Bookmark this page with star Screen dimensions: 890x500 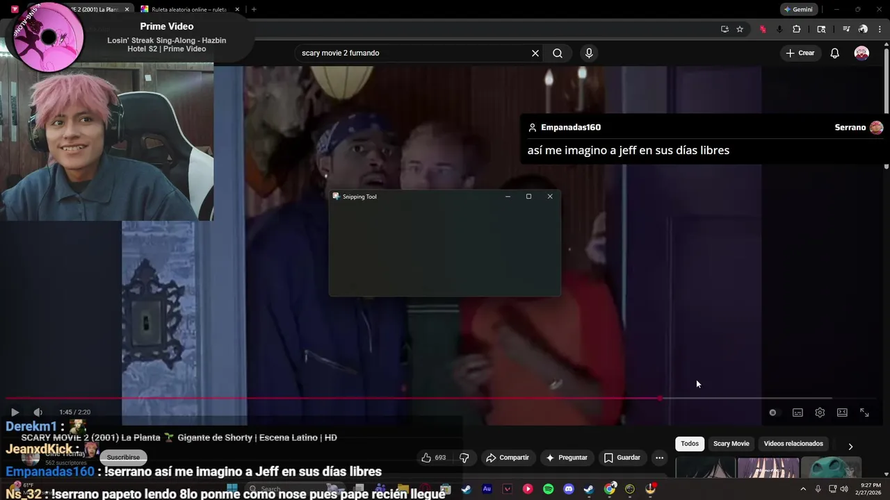pyautogui.click(x=740, y=29)
